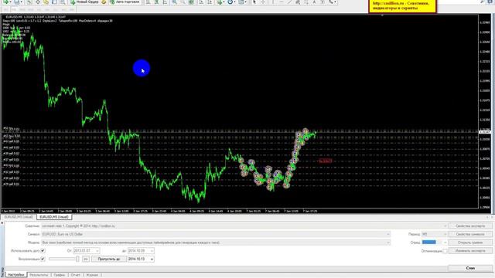Open the chart templates icon
The width and height of the screenshot is (495, 278).
(242, 2)
